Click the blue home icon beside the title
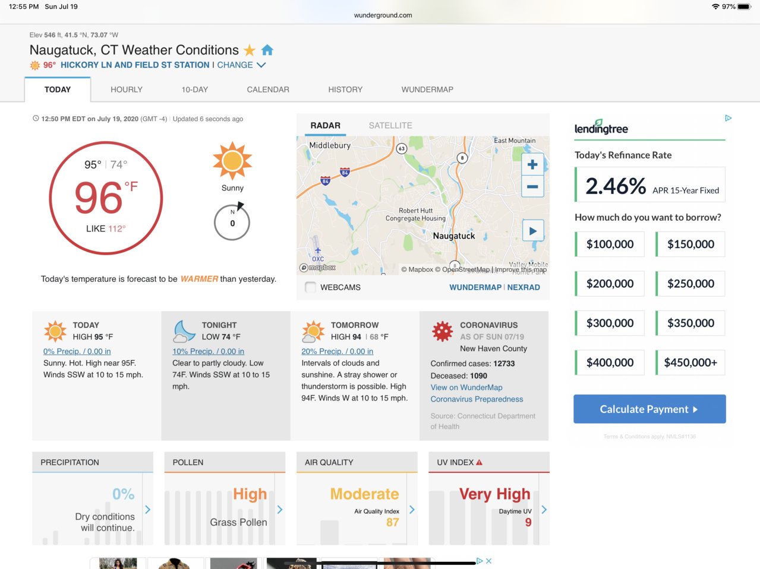Image resolution: width=760 pixels, height=569 pixels. coord(267,50)
